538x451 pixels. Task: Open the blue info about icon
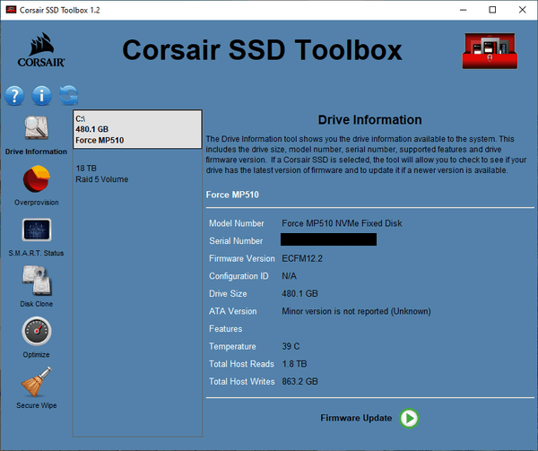[x=41, y=95]
